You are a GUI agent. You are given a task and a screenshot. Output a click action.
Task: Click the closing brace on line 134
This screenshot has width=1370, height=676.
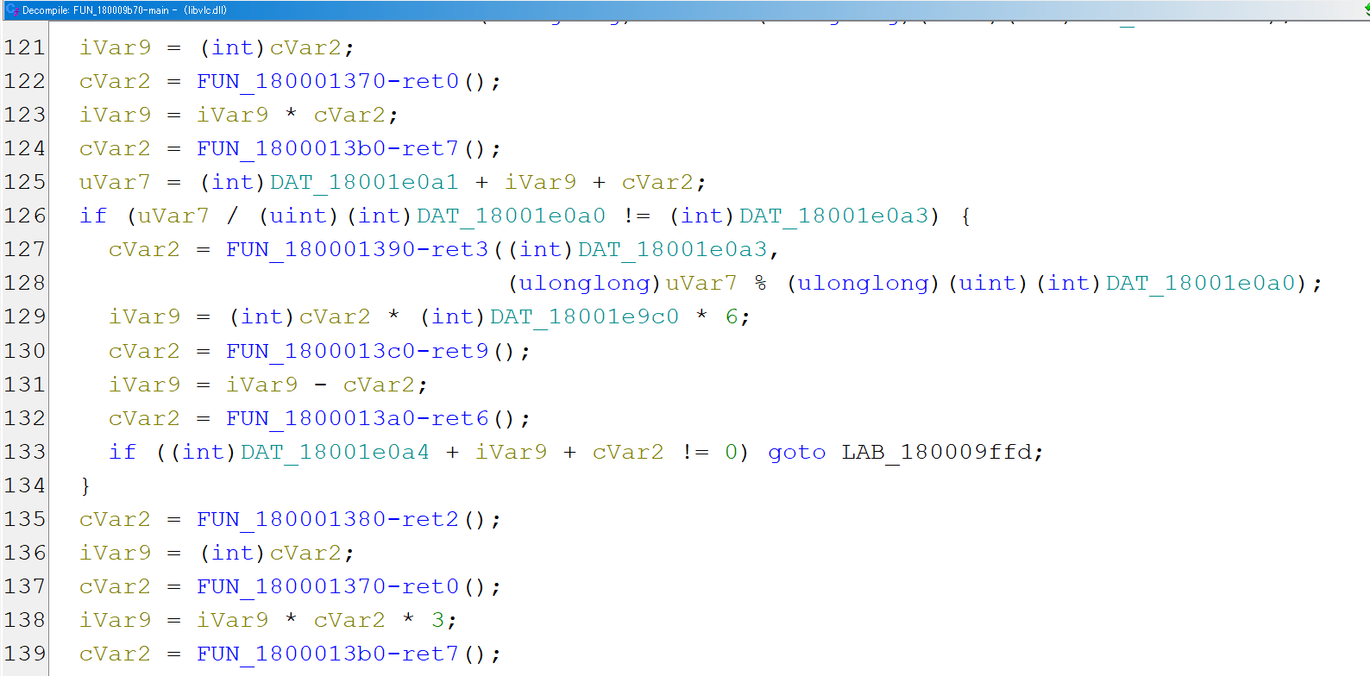[x=85, y=485]
